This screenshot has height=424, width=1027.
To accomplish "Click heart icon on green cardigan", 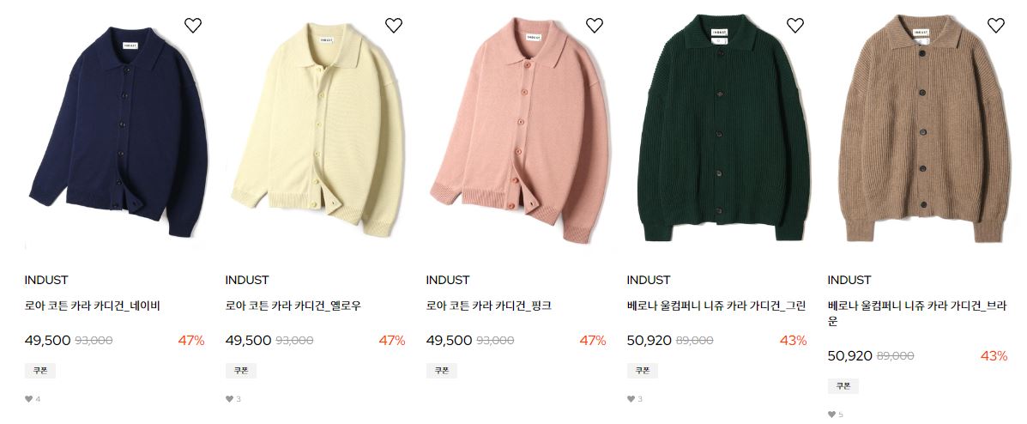I will [x=795, y=26].
